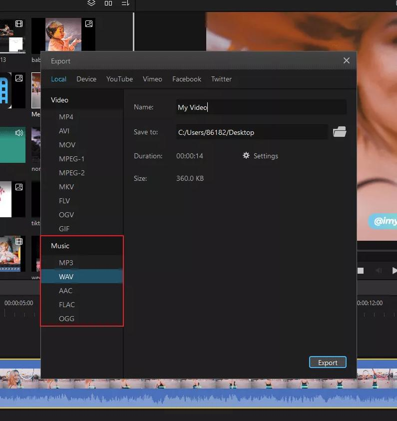Open the sort order icon
The height and width of the screenshot is (421, 397).
[125, 3]
